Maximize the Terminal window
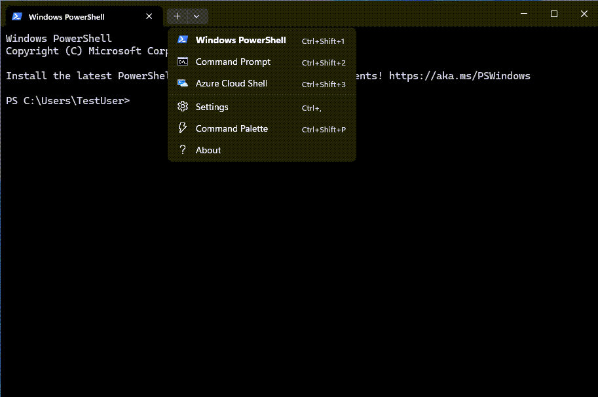This screenshot has width=598, height=397. [x=554, y=14]
